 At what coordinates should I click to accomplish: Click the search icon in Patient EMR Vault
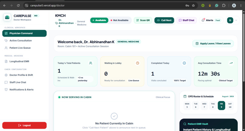pyautogui.click(x=185, y=124)
